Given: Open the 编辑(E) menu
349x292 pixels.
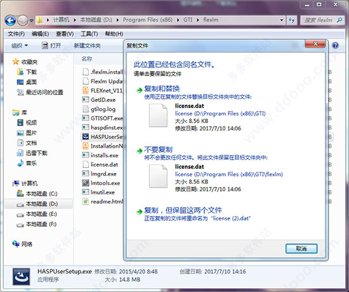Looking at the screenshot, I should (x=40, y=34).
